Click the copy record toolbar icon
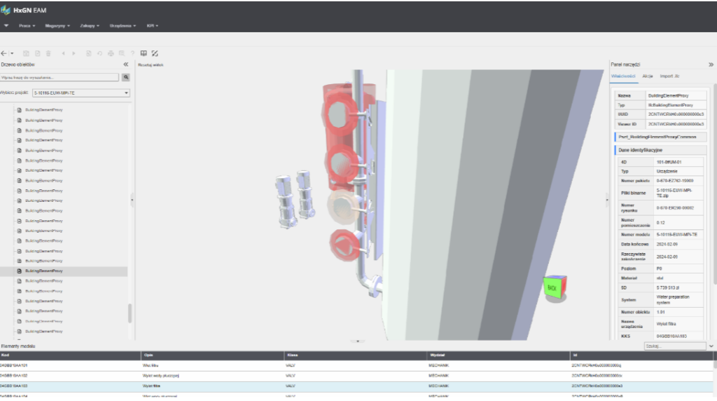Image resolution: width=717 pixels, height=401 pixels. pyautogui.click(x=89, y=53)
